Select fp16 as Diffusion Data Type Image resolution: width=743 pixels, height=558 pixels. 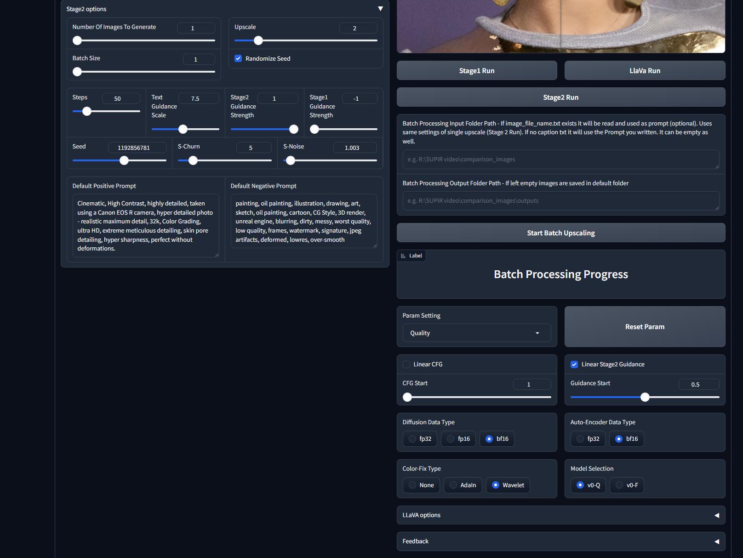point(451,438)
